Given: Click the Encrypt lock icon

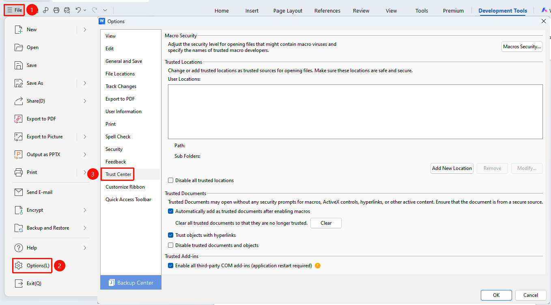Looking at the screenshot, I should (x=19, y=210).
